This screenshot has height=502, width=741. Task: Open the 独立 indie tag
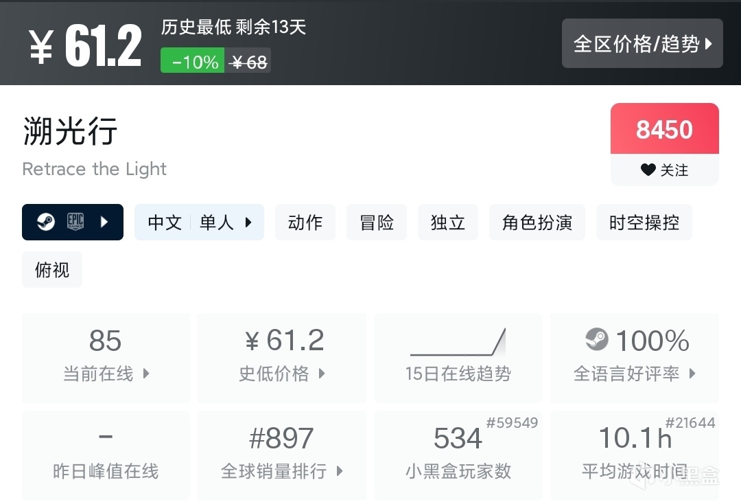click(x=448, y=223)
